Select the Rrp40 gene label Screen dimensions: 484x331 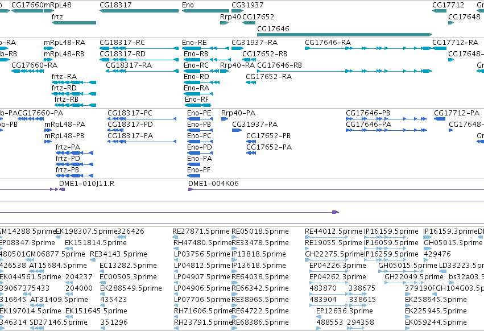coord(230,16)
